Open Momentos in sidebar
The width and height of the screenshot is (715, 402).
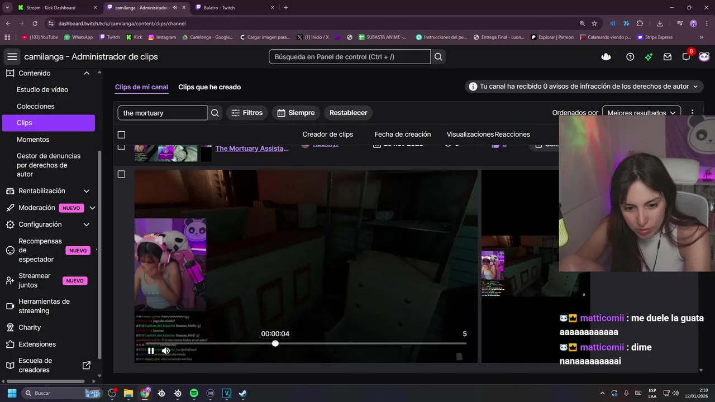coord(33,140)
